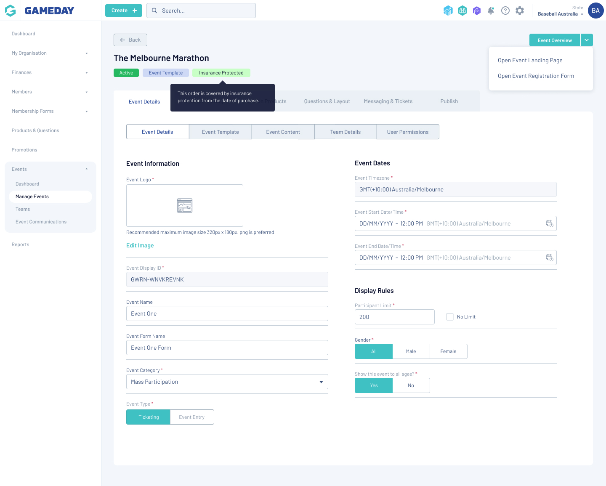This screenshot has width=606, height=486.
Task: Switch Event Type to Event Entry
Action: [191, 417]
